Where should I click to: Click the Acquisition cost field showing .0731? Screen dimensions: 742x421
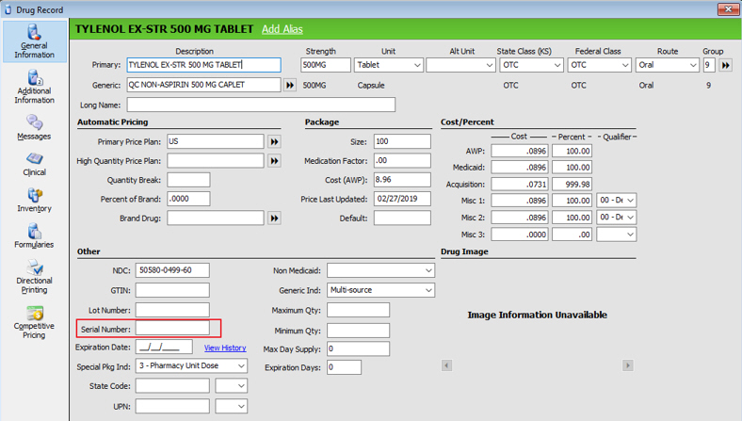(520, 185)
